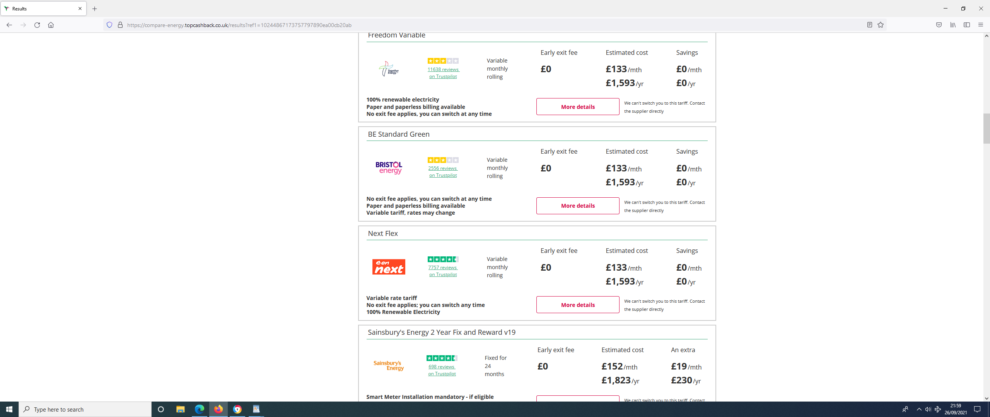Click 'Variable tariff, rates may change' text

[x=410, y=213]
